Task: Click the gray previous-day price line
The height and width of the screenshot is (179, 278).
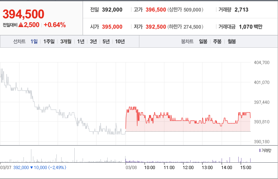Action: click(x=63, y=101)
